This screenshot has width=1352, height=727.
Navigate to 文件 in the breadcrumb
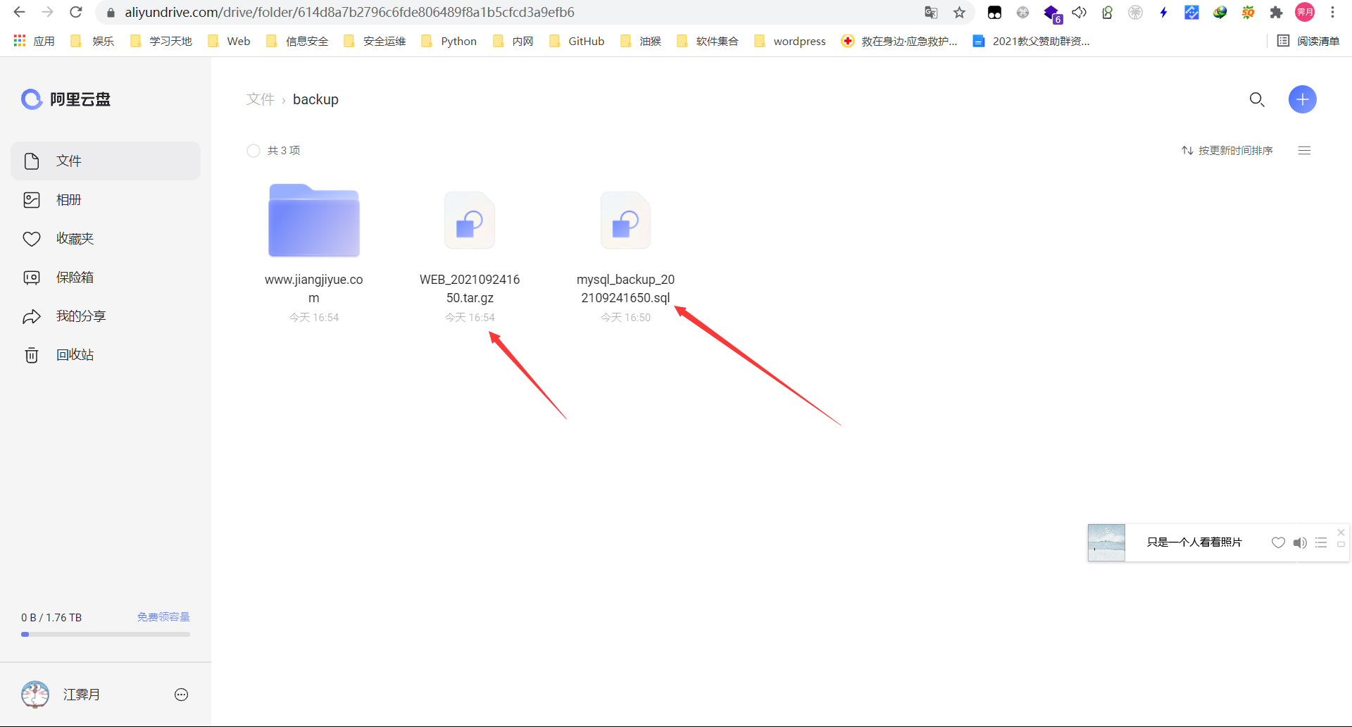coord(260,99)
